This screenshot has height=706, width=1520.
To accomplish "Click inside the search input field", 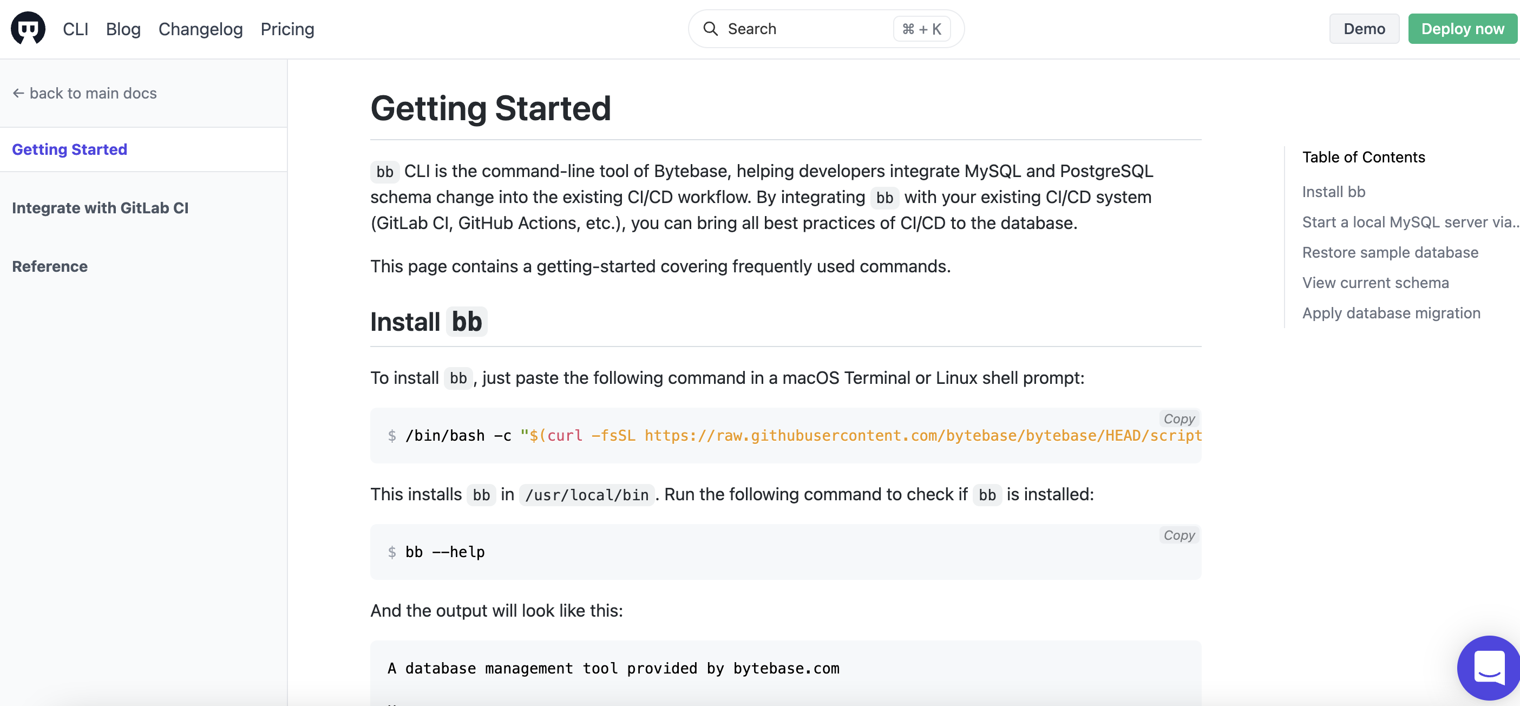I will pyautogui.click(x=785, y=28).
